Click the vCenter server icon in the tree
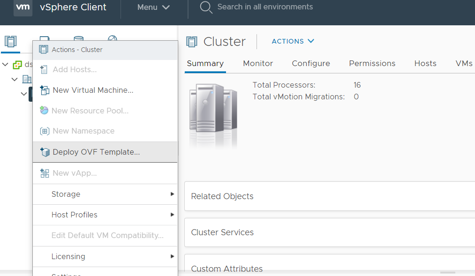Screen dimensions: 475x276 coord(17,65)
